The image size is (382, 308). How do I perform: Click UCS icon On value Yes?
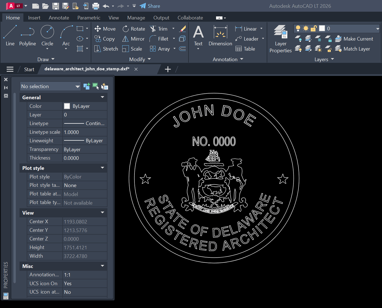pyautogui.click(x=85, y=284)
